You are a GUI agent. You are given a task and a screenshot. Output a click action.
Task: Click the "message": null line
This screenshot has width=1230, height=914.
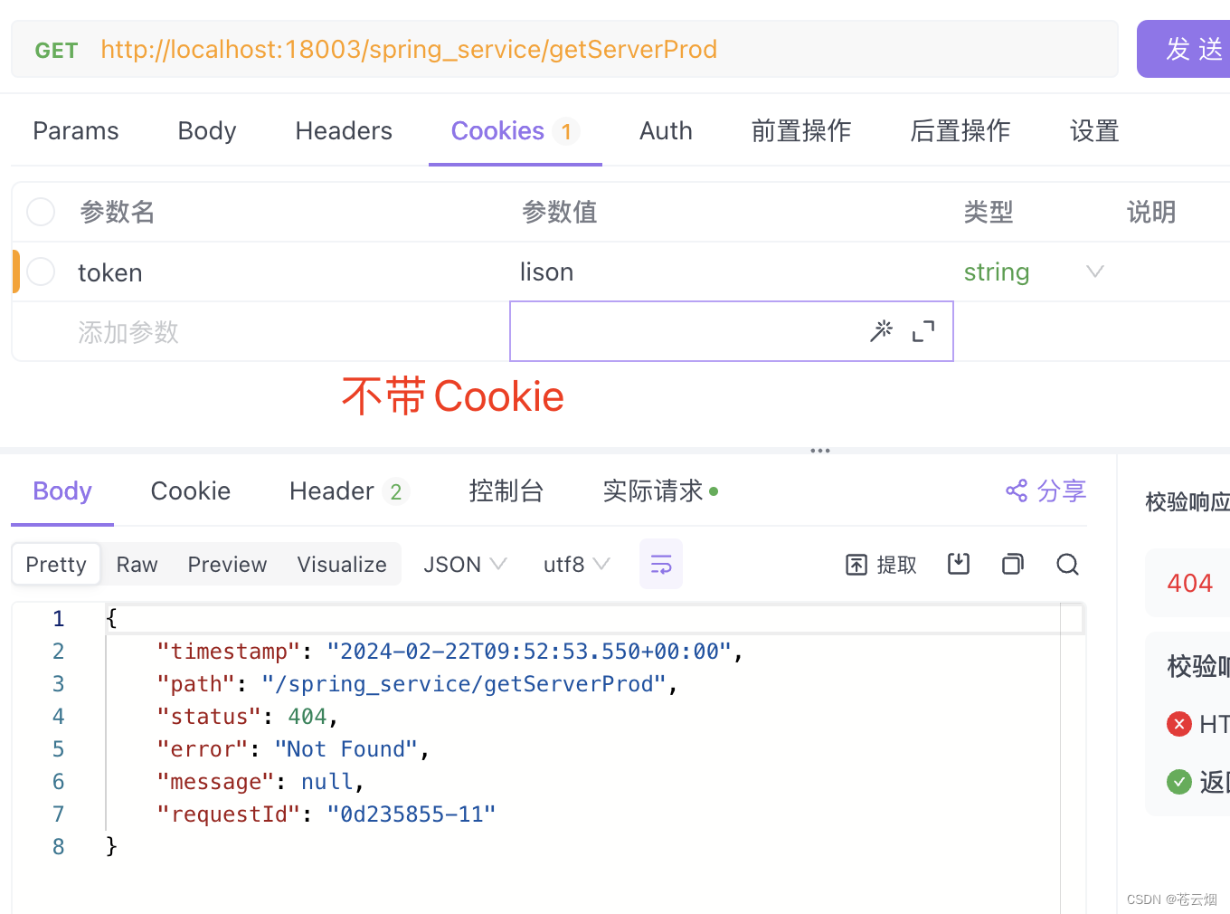pos(260,782)
